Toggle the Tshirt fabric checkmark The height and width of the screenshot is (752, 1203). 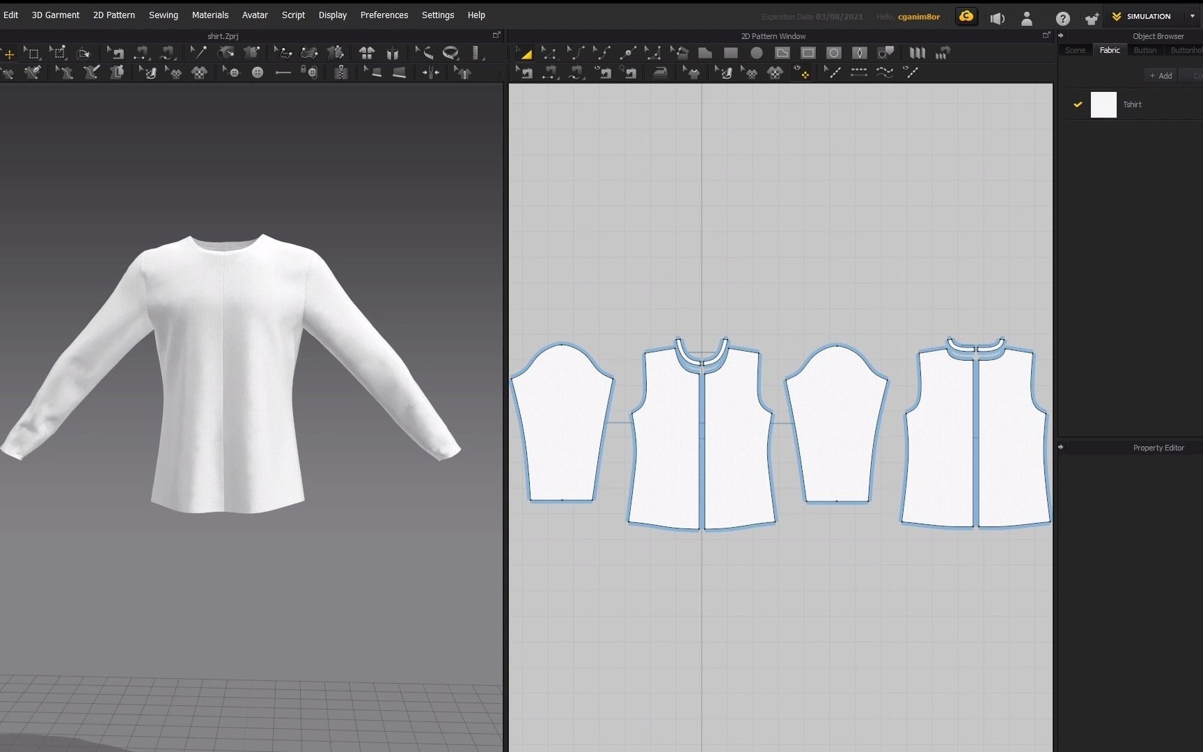point(1077,104)
